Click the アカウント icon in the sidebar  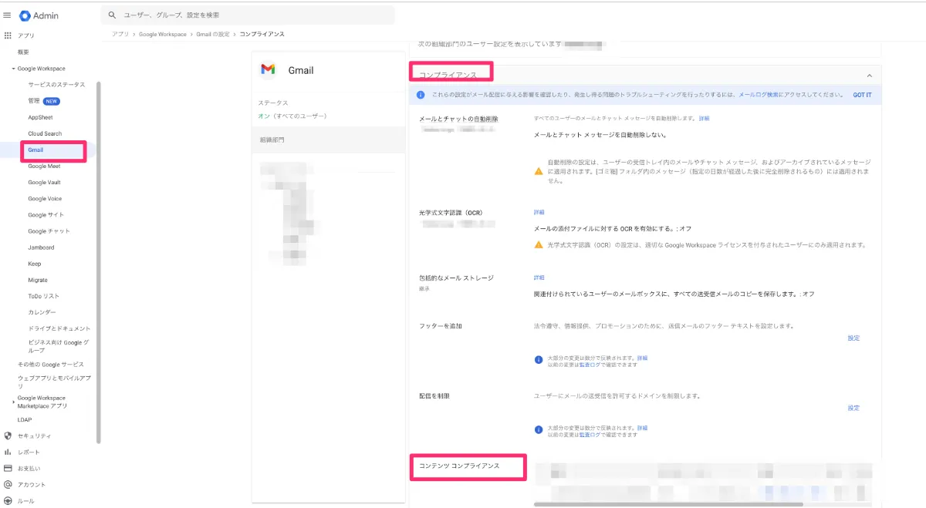click(8, 484)
